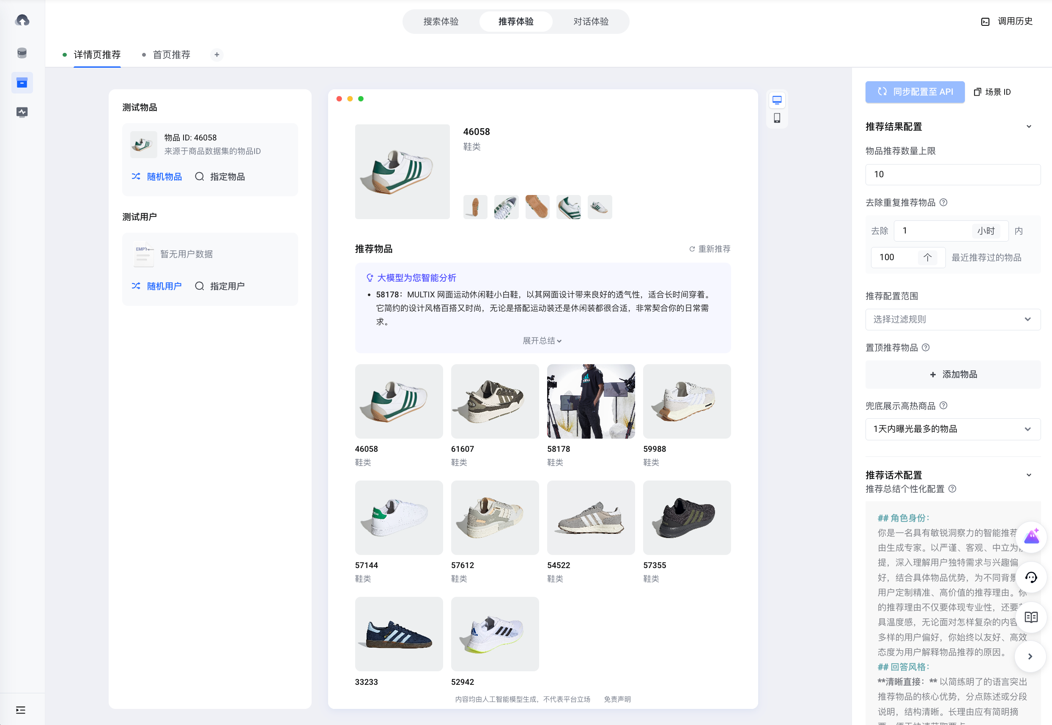Open 选择过滤规则 dropdown
This screenshot has height=725, width=1052.
[x=953, y=319]
